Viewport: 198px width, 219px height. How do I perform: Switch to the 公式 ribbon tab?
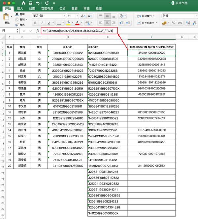pos(62,9)
